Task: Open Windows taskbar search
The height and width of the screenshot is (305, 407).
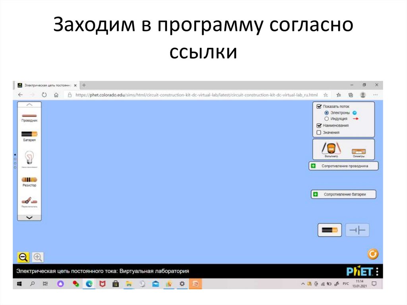Action: point(32,284)
